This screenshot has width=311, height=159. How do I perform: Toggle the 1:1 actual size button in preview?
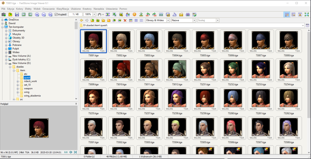[x=66, y=152]
